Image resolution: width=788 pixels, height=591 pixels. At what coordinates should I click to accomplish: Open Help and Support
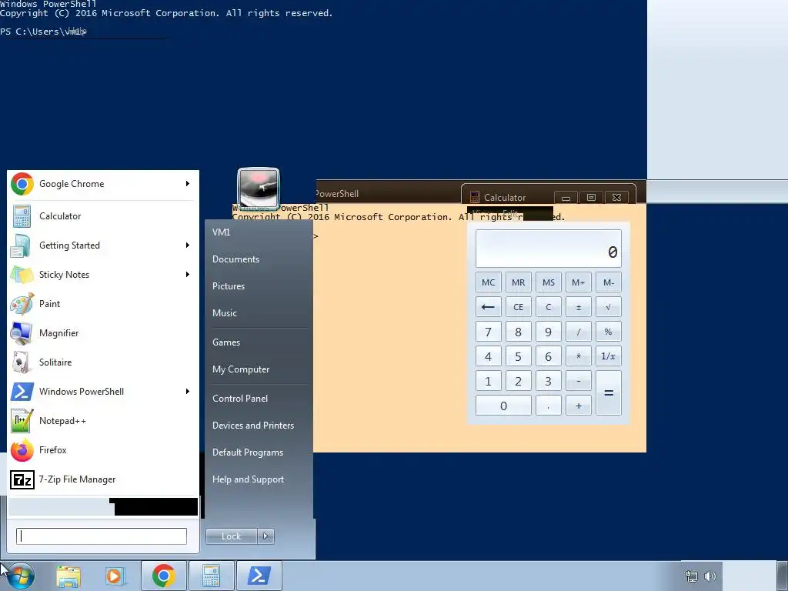[x=248, y=479]
